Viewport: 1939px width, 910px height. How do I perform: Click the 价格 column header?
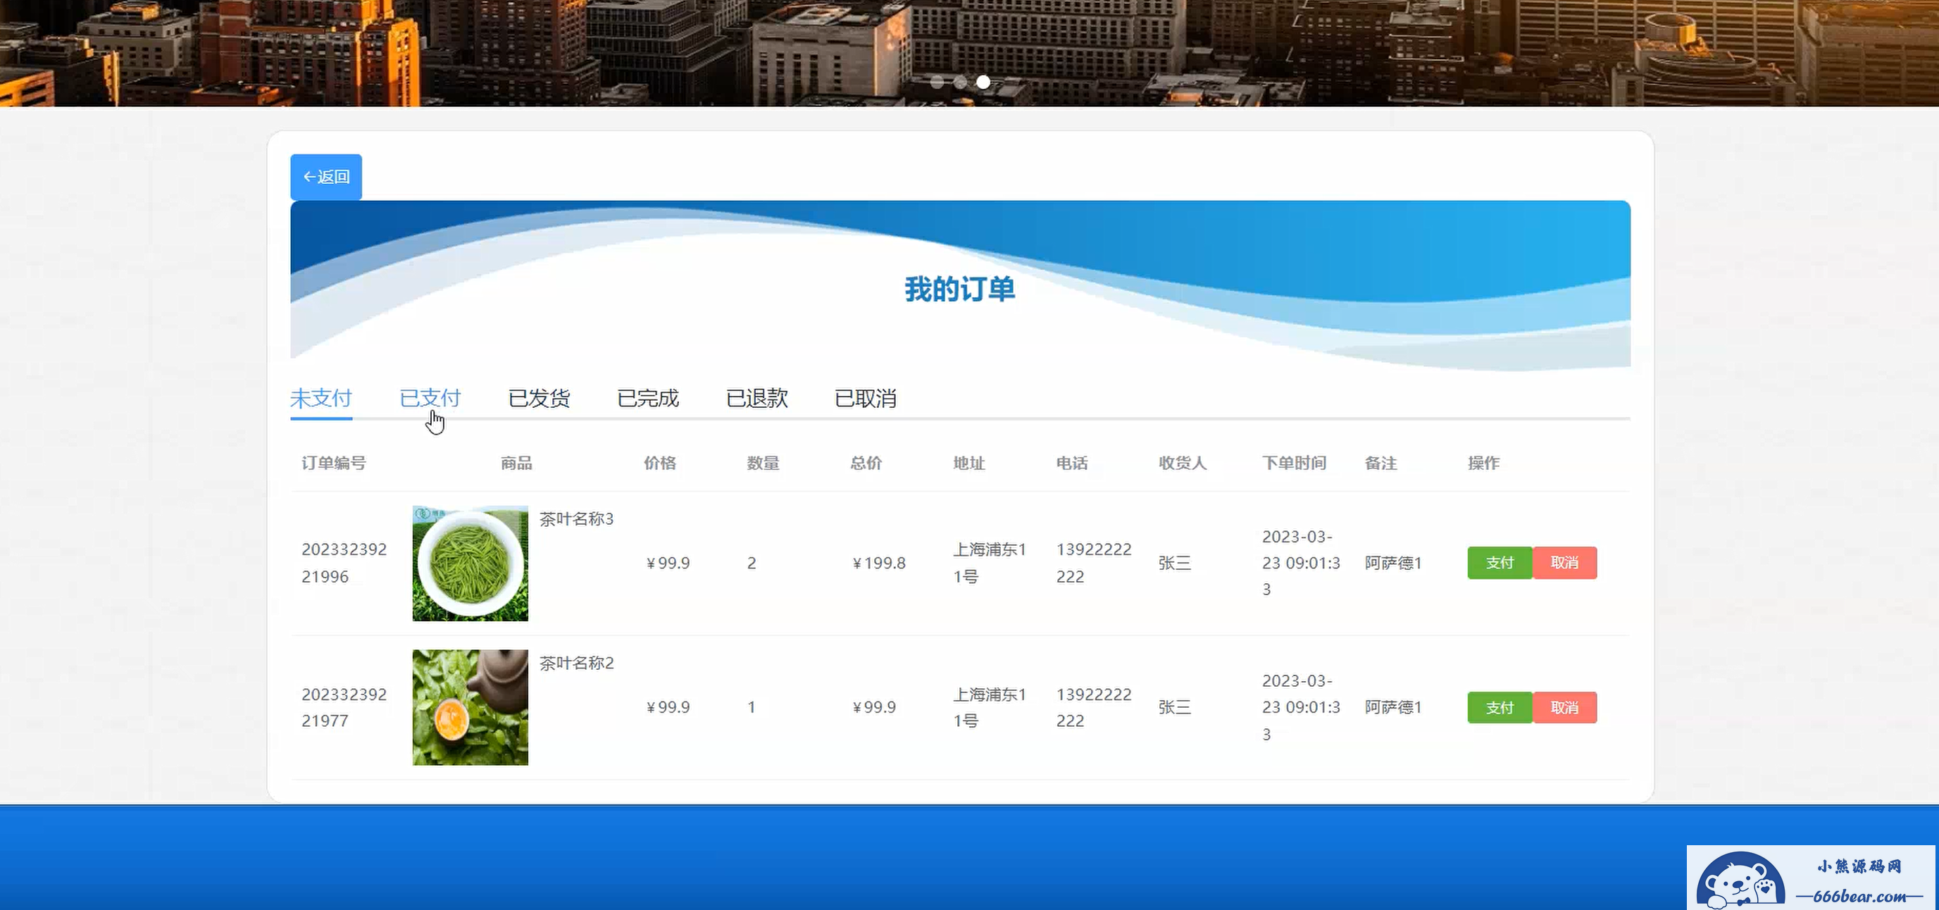pos(659,463)
